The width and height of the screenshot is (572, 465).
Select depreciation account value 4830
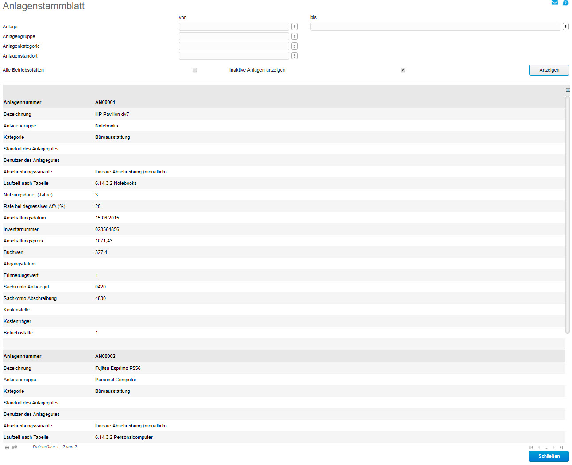tap(100, 298)
